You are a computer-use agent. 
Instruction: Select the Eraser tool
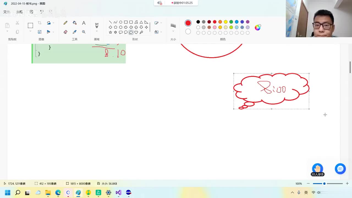click(x=65, y=32)
